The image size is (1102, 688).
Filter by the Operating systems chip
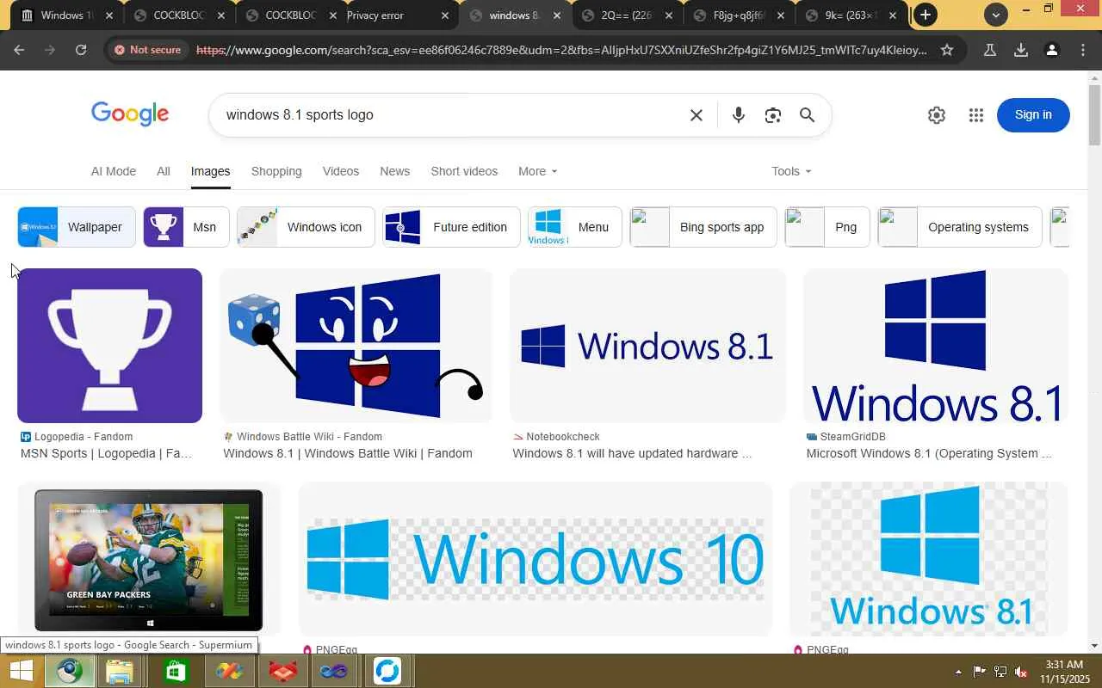(960, 227)
